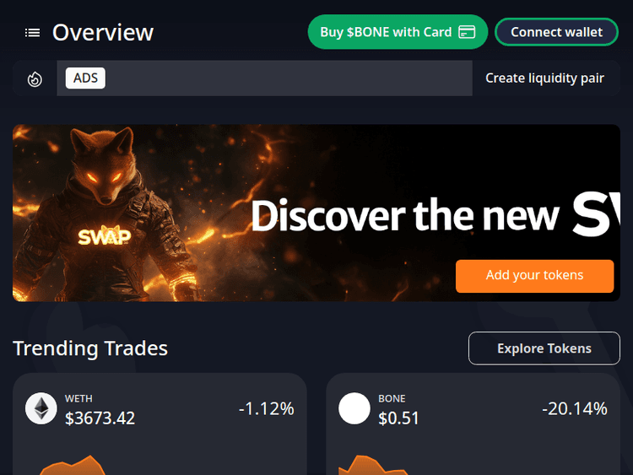
Task: Click the SWAP logo on fox's chest
Action: pyautogui.click(x=105, y=236)
